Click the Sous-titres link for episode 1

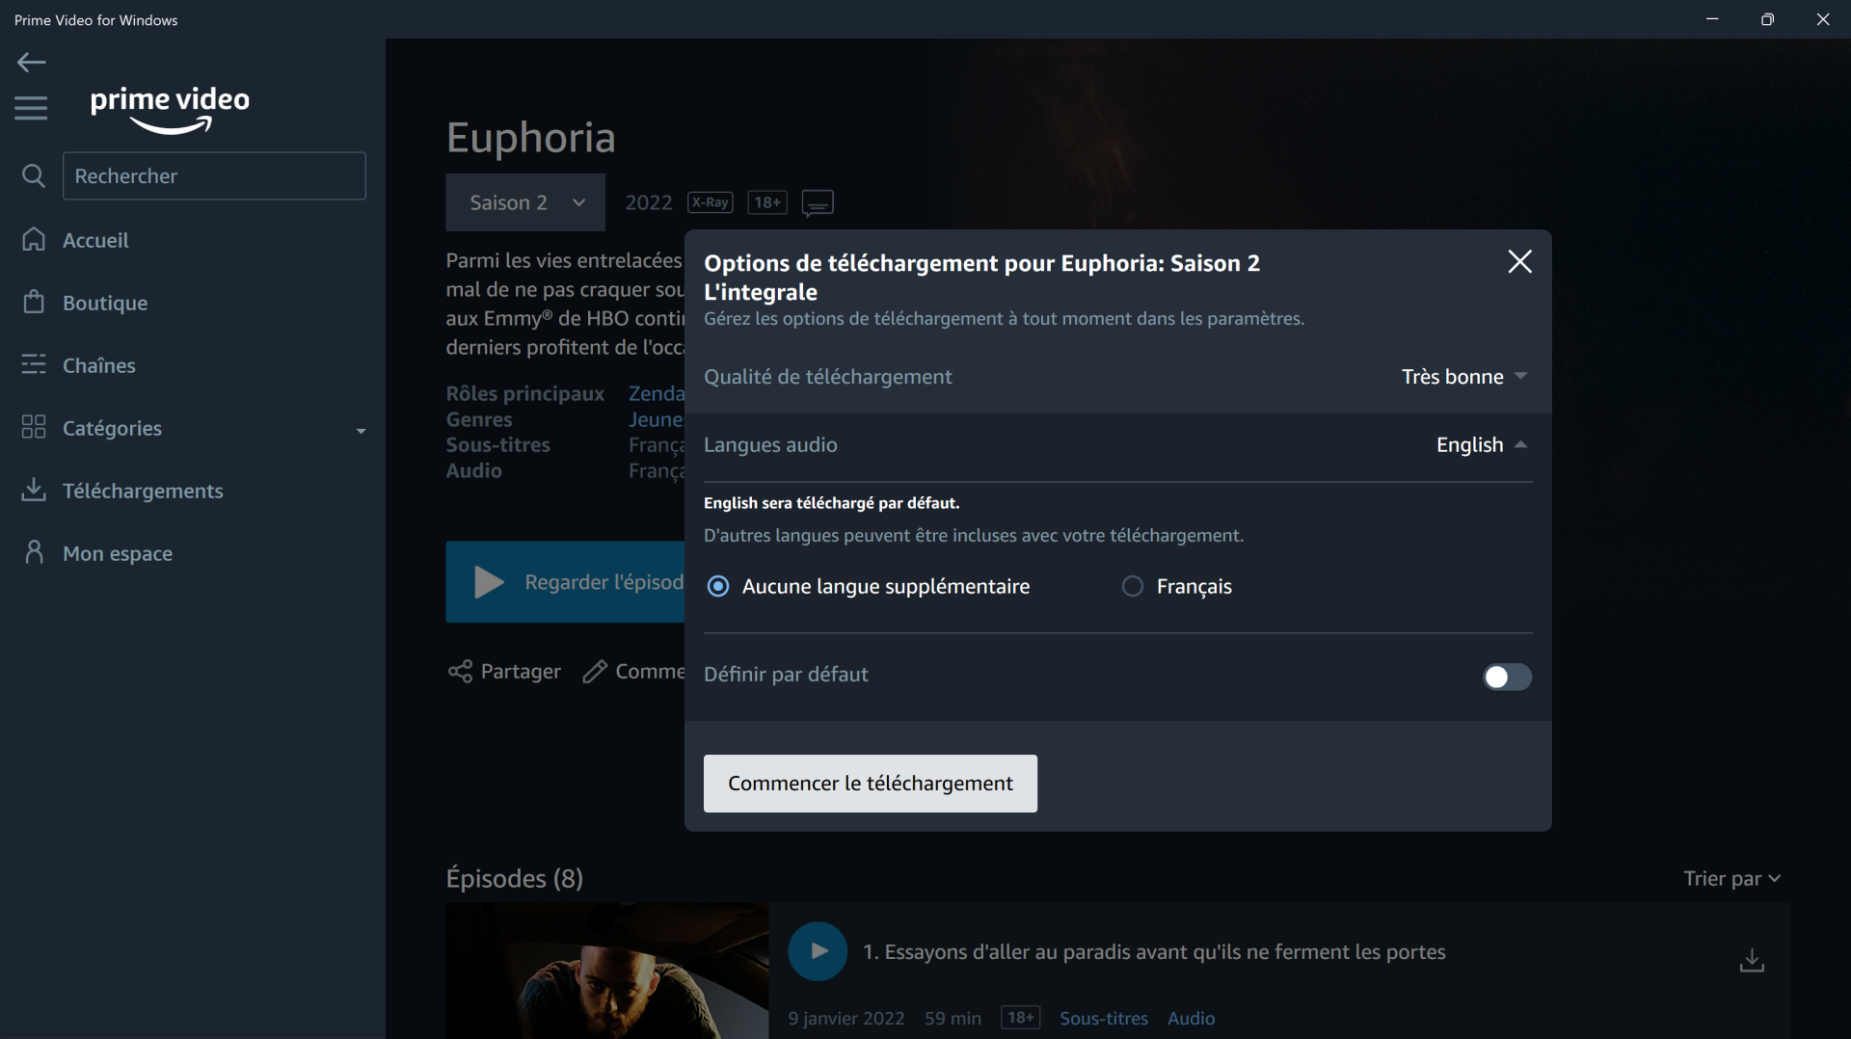click(x=1104, y=1018)
